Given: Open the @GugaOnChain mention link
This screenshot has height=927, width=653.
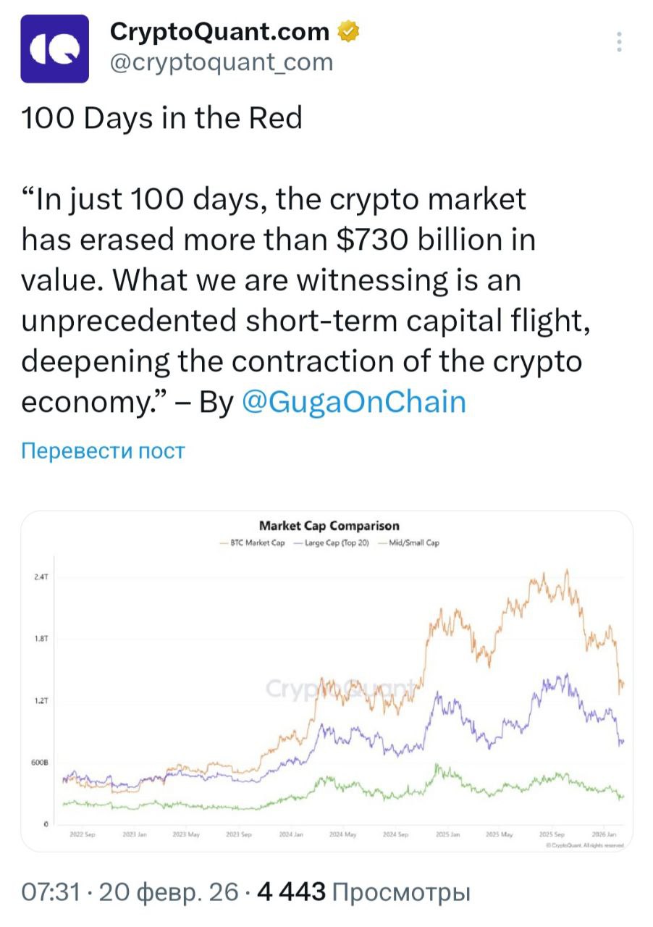Looking at the screenshot, I should pos(352,402).
